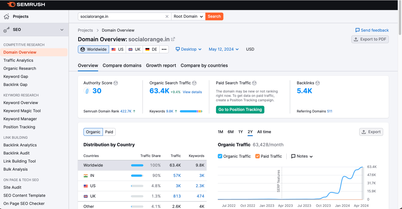The height and width of the screenshot is (209, 402).
Task: Open the Root Domain dropdown
Action: pos(188,16)
